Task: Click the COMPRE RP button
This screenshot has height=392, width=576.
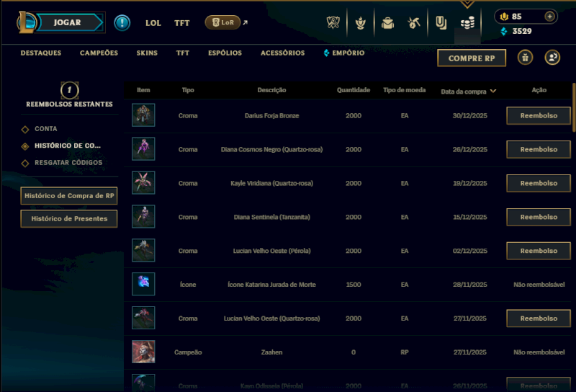Action: (x=472, y=58)
